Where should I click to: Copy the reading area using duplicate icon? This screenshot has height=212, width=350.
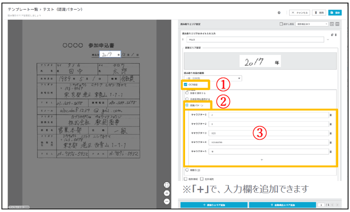pyautogui.click(x=332, y=34)
